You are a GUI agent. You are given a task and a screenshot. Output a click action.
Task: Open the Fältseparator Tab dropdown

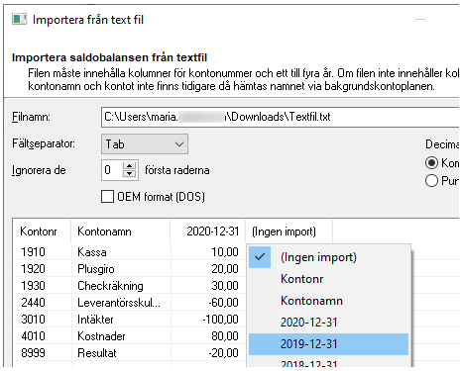[145, 144]
